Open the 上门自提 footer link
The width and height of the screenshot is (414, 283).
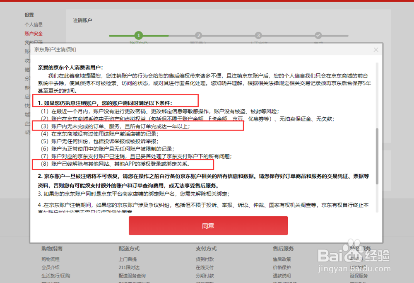(128, 259)
